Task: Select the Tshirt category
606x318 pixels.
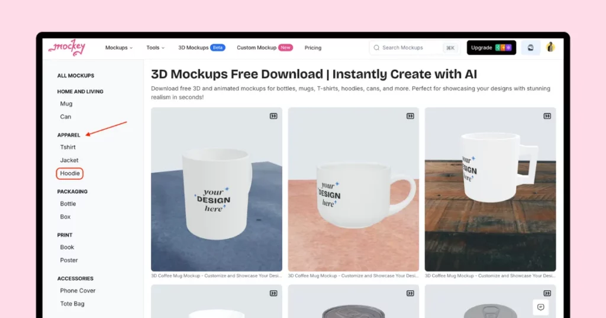Action: [x=67, y=147]
